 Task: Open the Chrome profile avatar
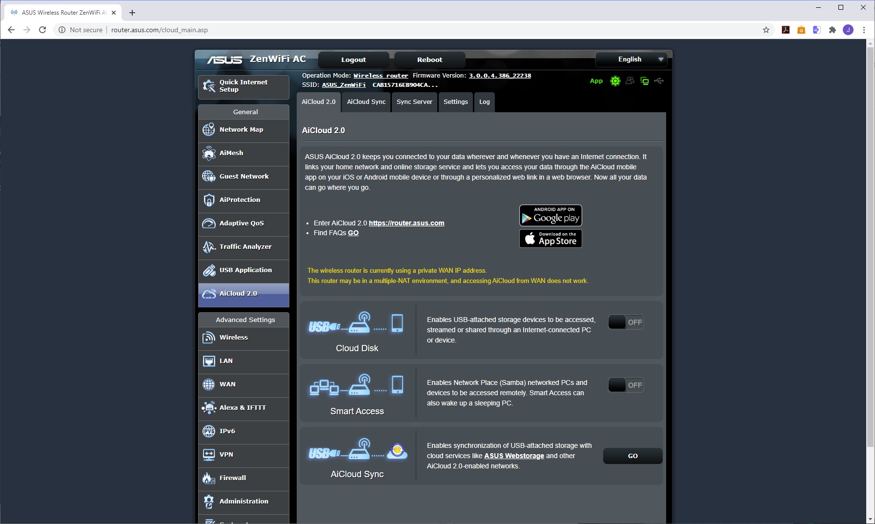tap(848, 30)
